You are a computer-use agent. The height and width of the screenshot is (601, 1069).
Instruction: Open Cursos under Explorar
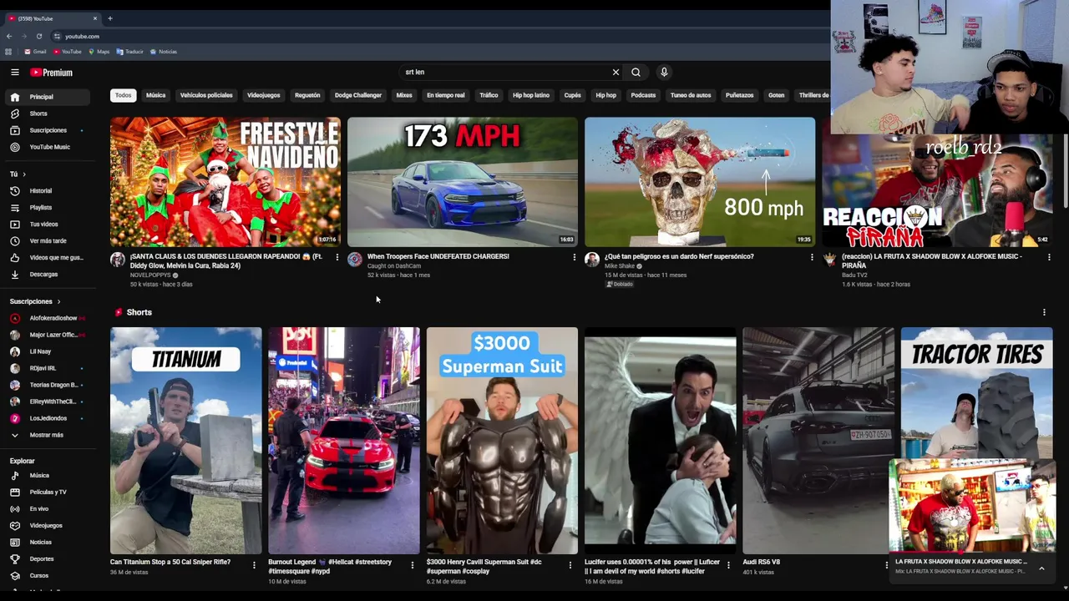point(47,575)
